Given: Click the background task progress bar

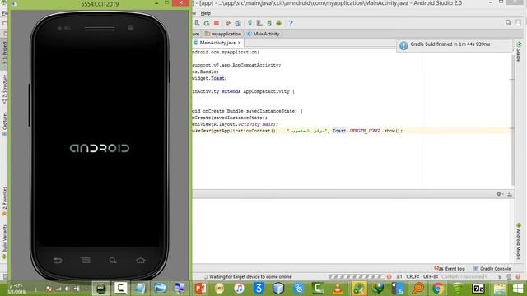Looking at the screenshot, I should (357, 276).
